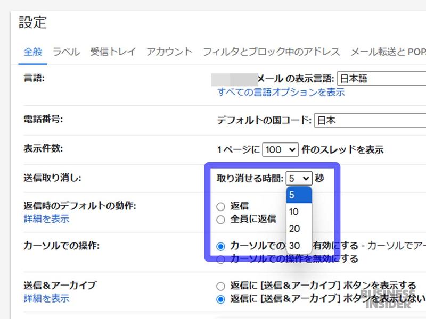Open the メール転送と POP tab

coord(388,52)
